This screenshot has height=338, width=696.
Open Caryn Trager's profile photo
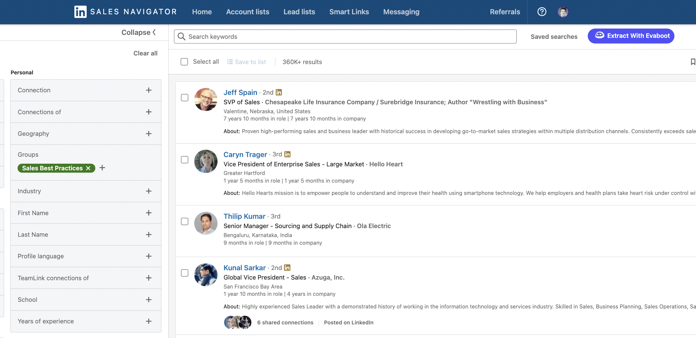click(x=206, y=161)
